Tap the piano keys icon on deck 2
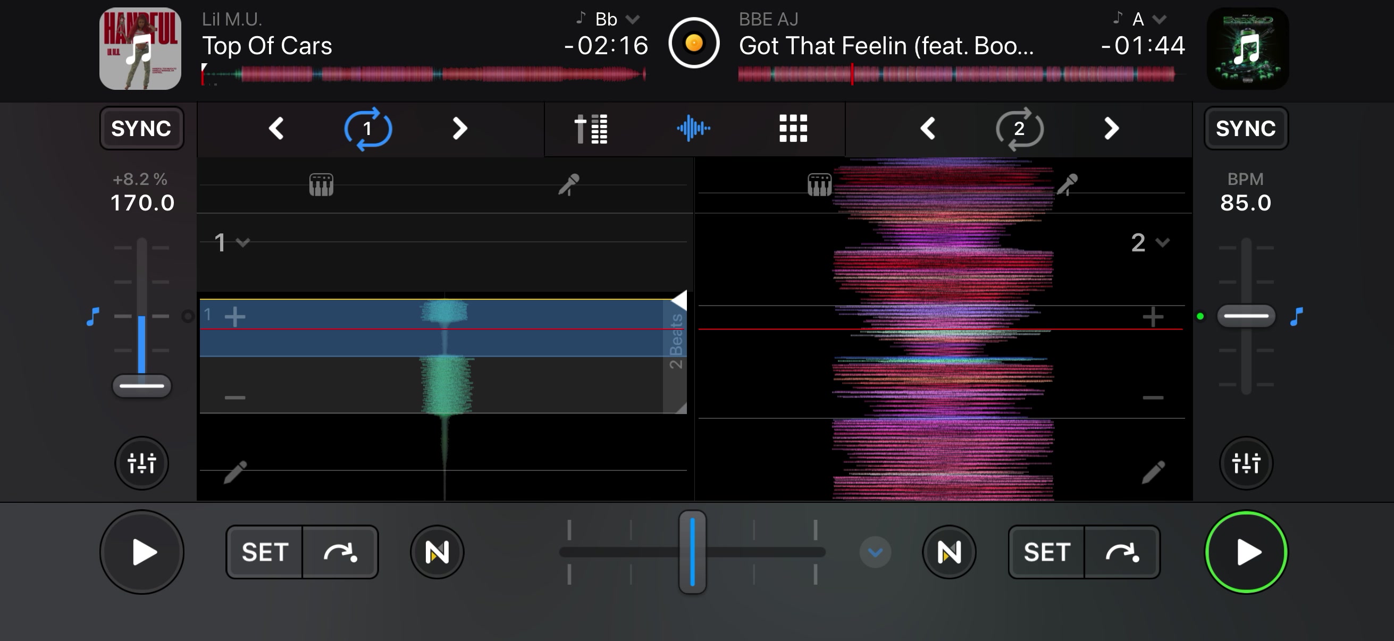1394x641 pixels. [x=819, y=185]
